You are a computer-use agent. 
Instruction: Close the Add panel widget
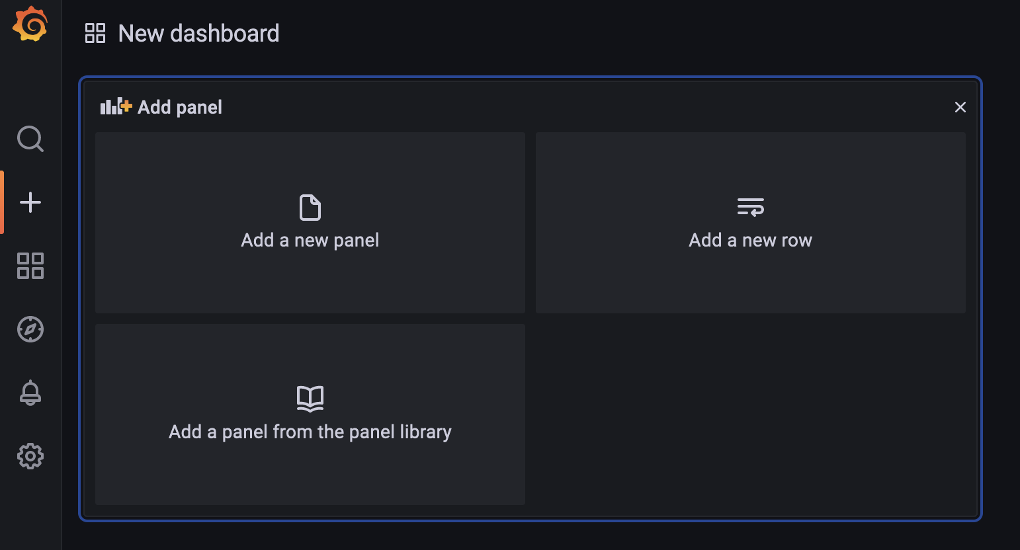(x=960, y=107)
